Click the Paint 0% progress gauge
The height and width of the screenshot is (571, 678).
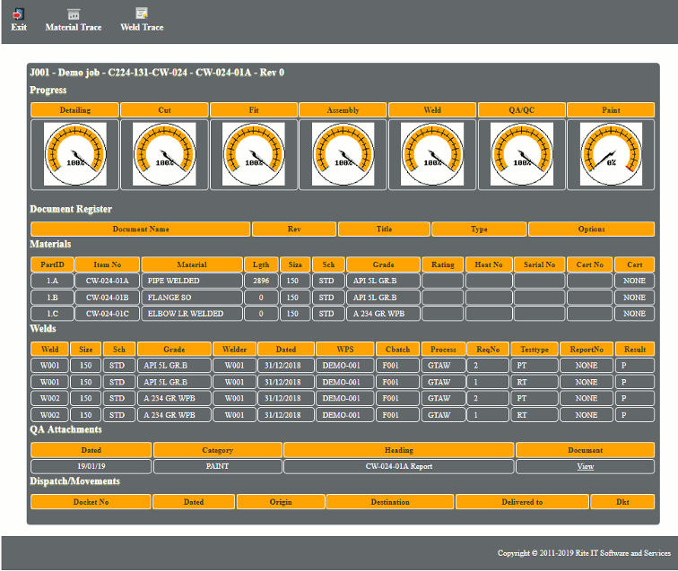[611, 154]
